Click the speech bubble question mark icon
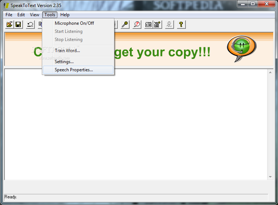This screenshot has width=278, height=205. [137, 24]
